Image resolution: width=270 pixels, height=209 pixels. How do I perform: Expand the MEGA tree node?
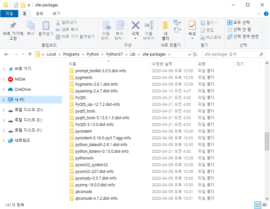click(4, 79)
